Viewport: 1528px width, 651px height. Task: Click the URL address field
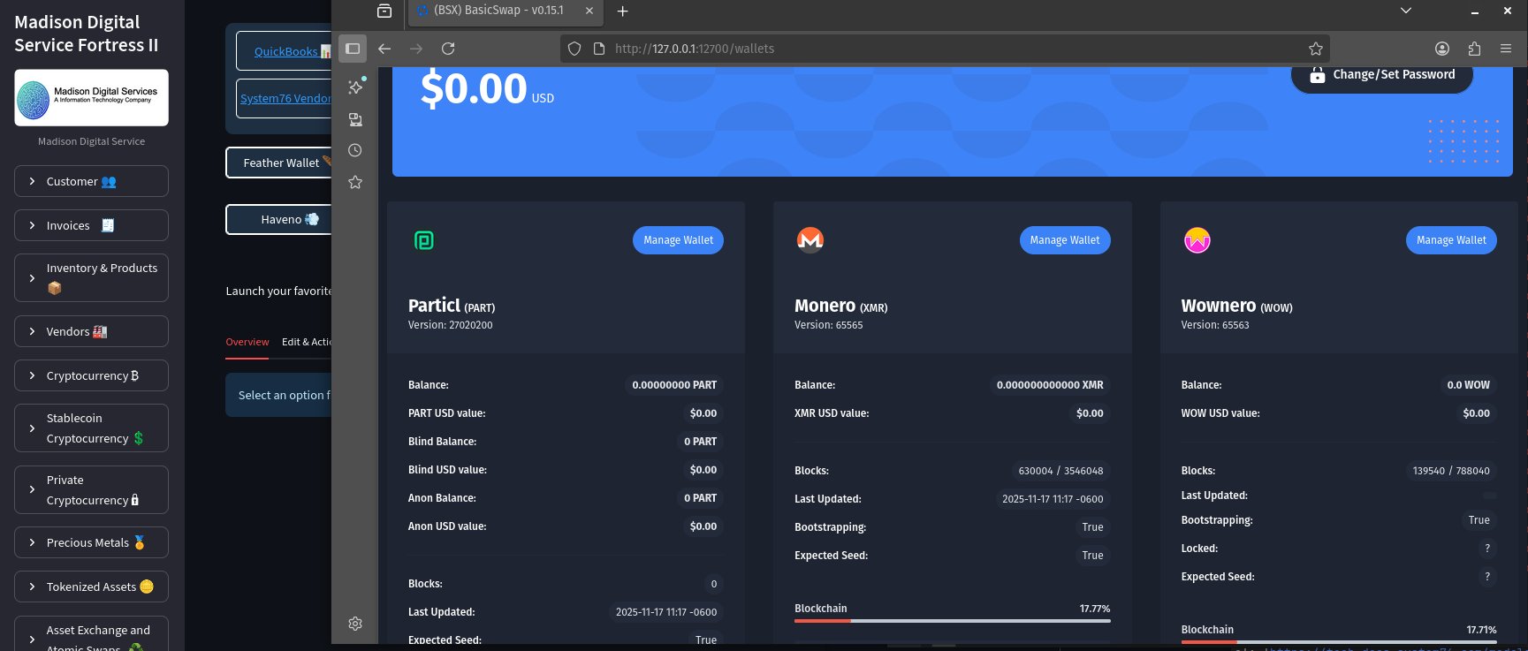coord(954,49)
